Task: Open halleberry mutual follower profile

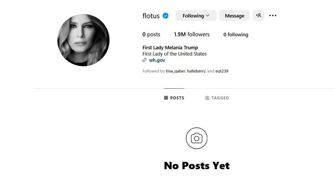Action: point(196,71)
